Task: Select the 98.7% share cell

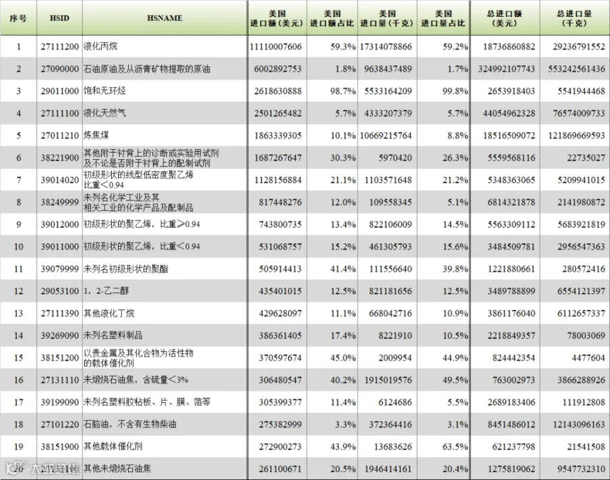Action: click(343, 91)
